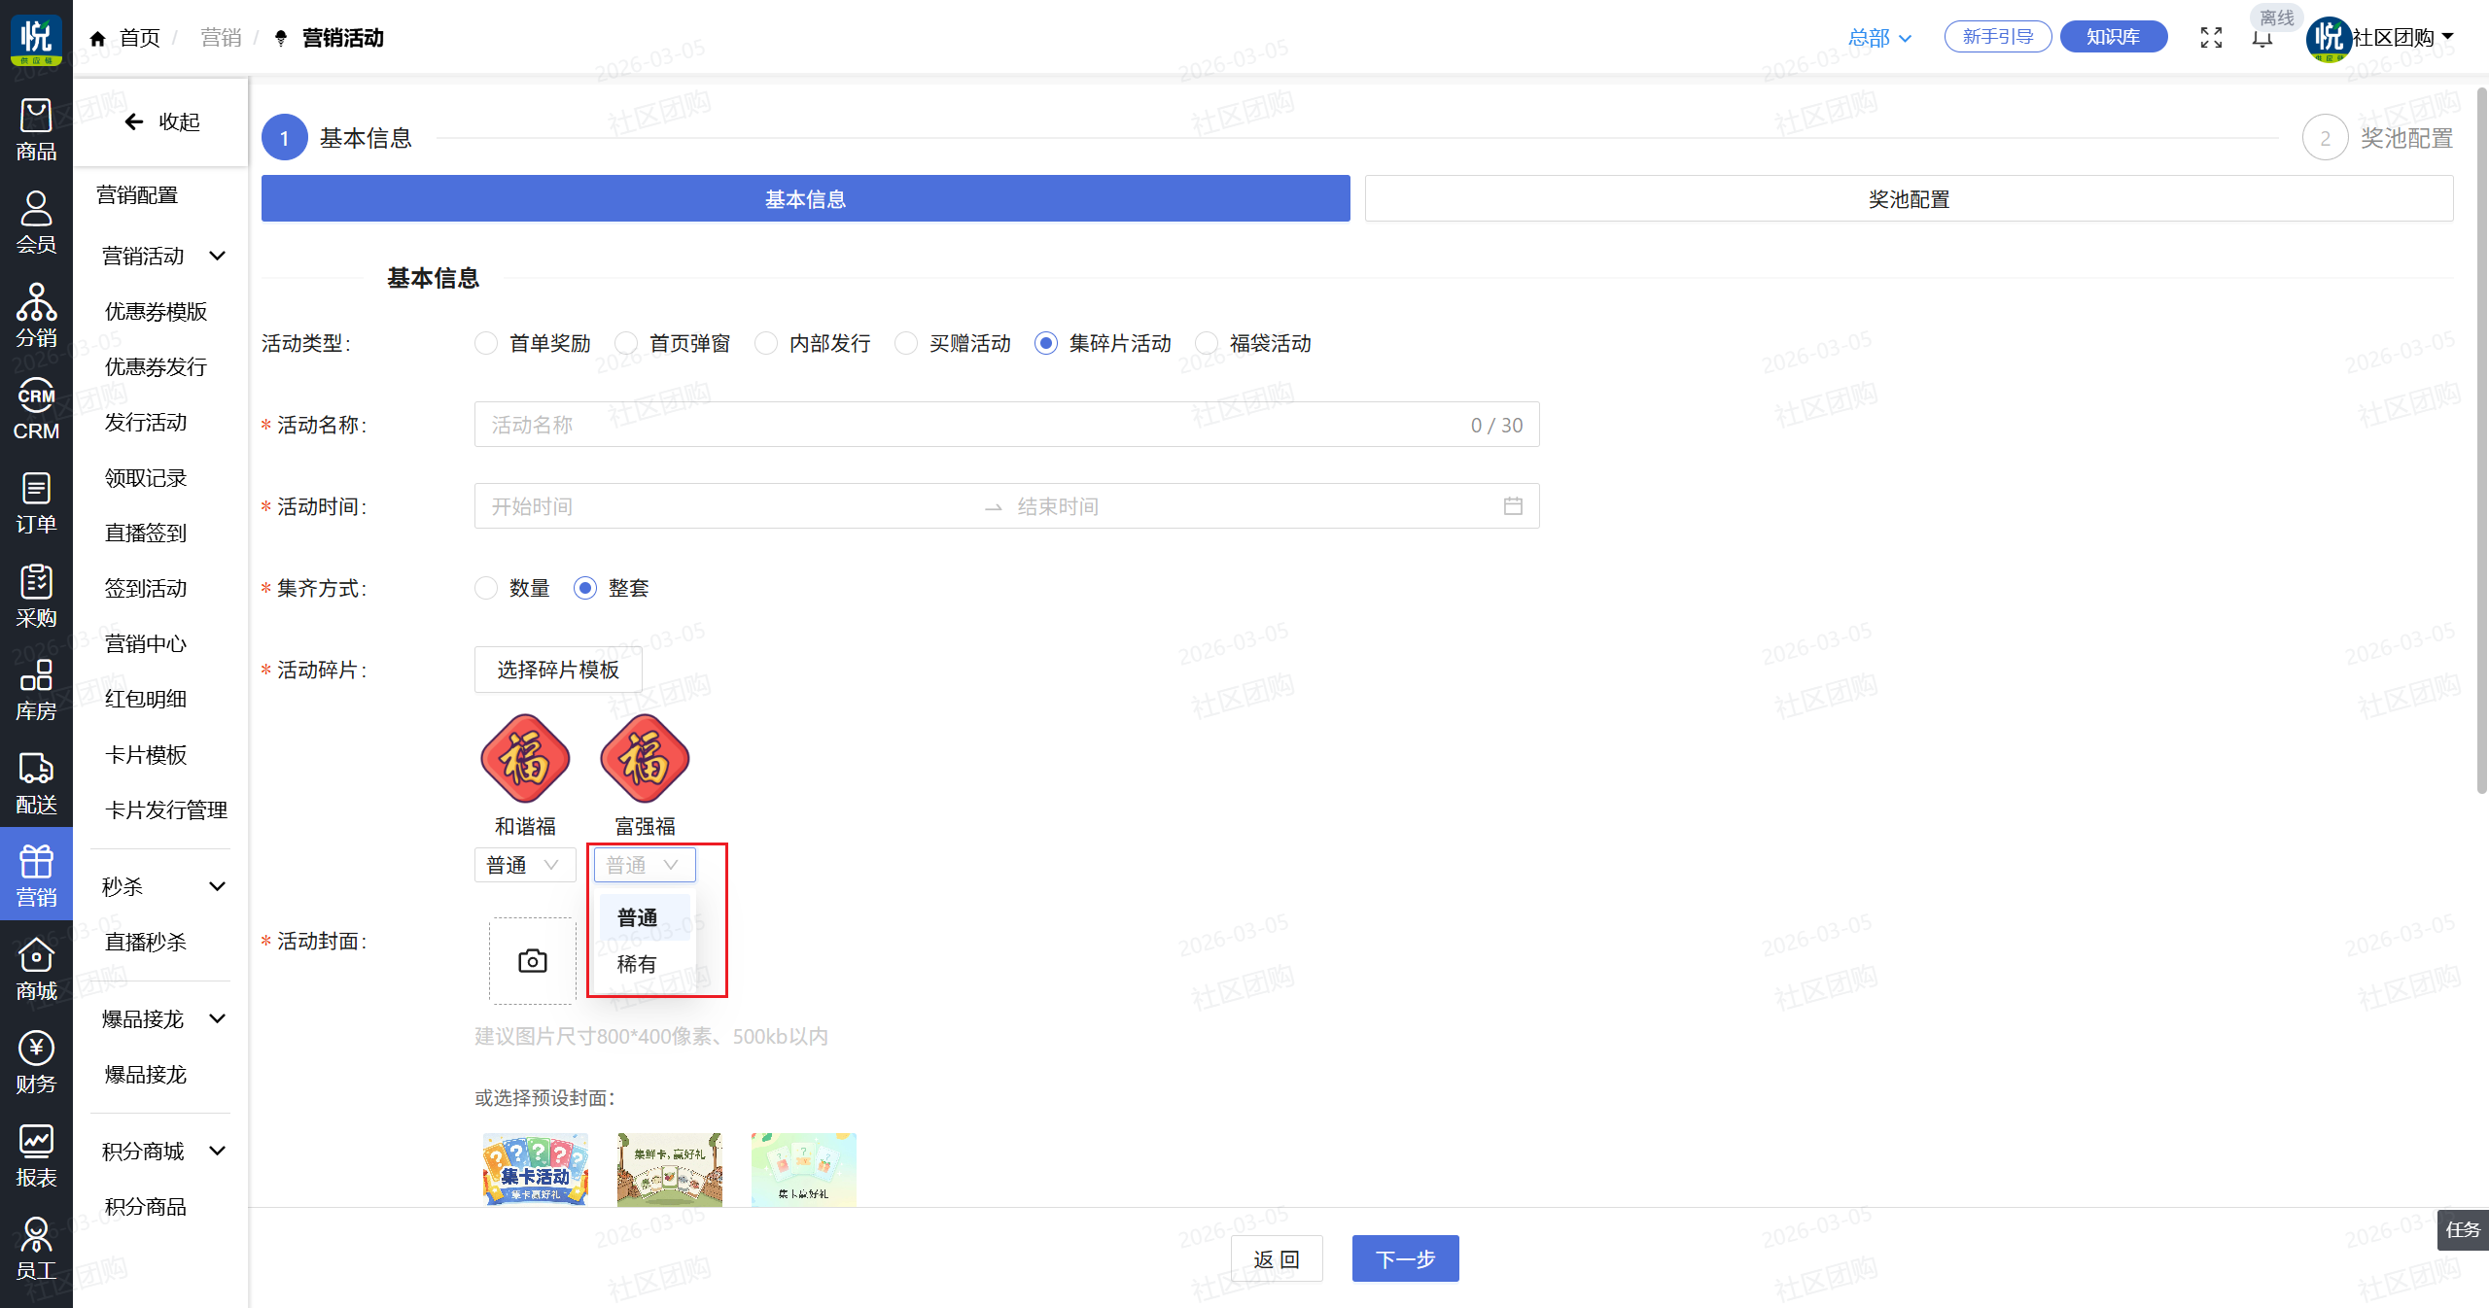Click the fullscreen toggle icon
This screenshot has height=1308, width=2489.
click(2211, 38)
